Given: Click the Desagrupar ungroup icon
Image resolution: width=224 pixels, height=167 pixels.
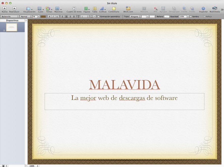Looking at the screenshot, I should pos(174,10).
